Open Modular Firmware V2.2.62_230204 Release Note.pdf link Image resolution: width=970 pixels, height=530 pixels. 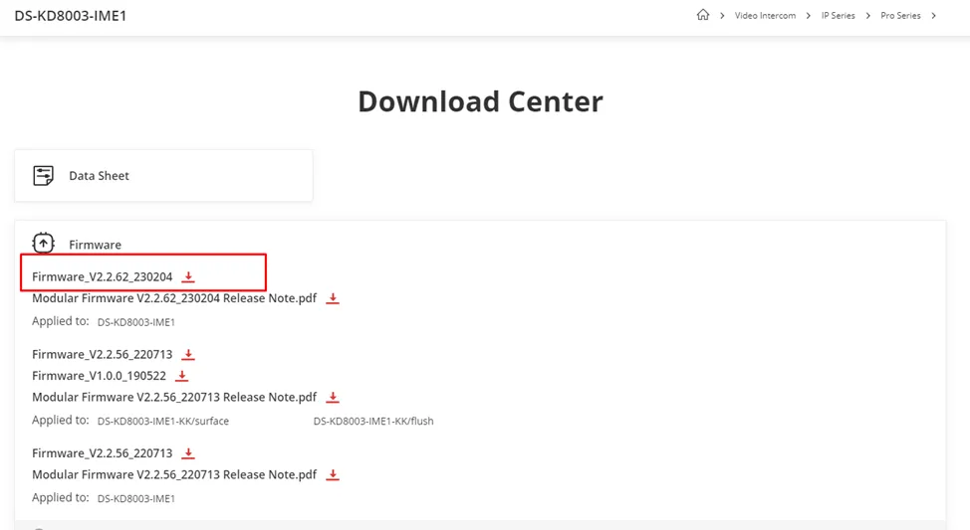pos(174,298)
